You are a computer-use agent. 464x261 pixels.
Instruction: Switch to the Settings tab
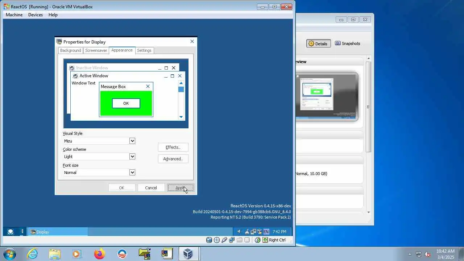click(144, 50)
